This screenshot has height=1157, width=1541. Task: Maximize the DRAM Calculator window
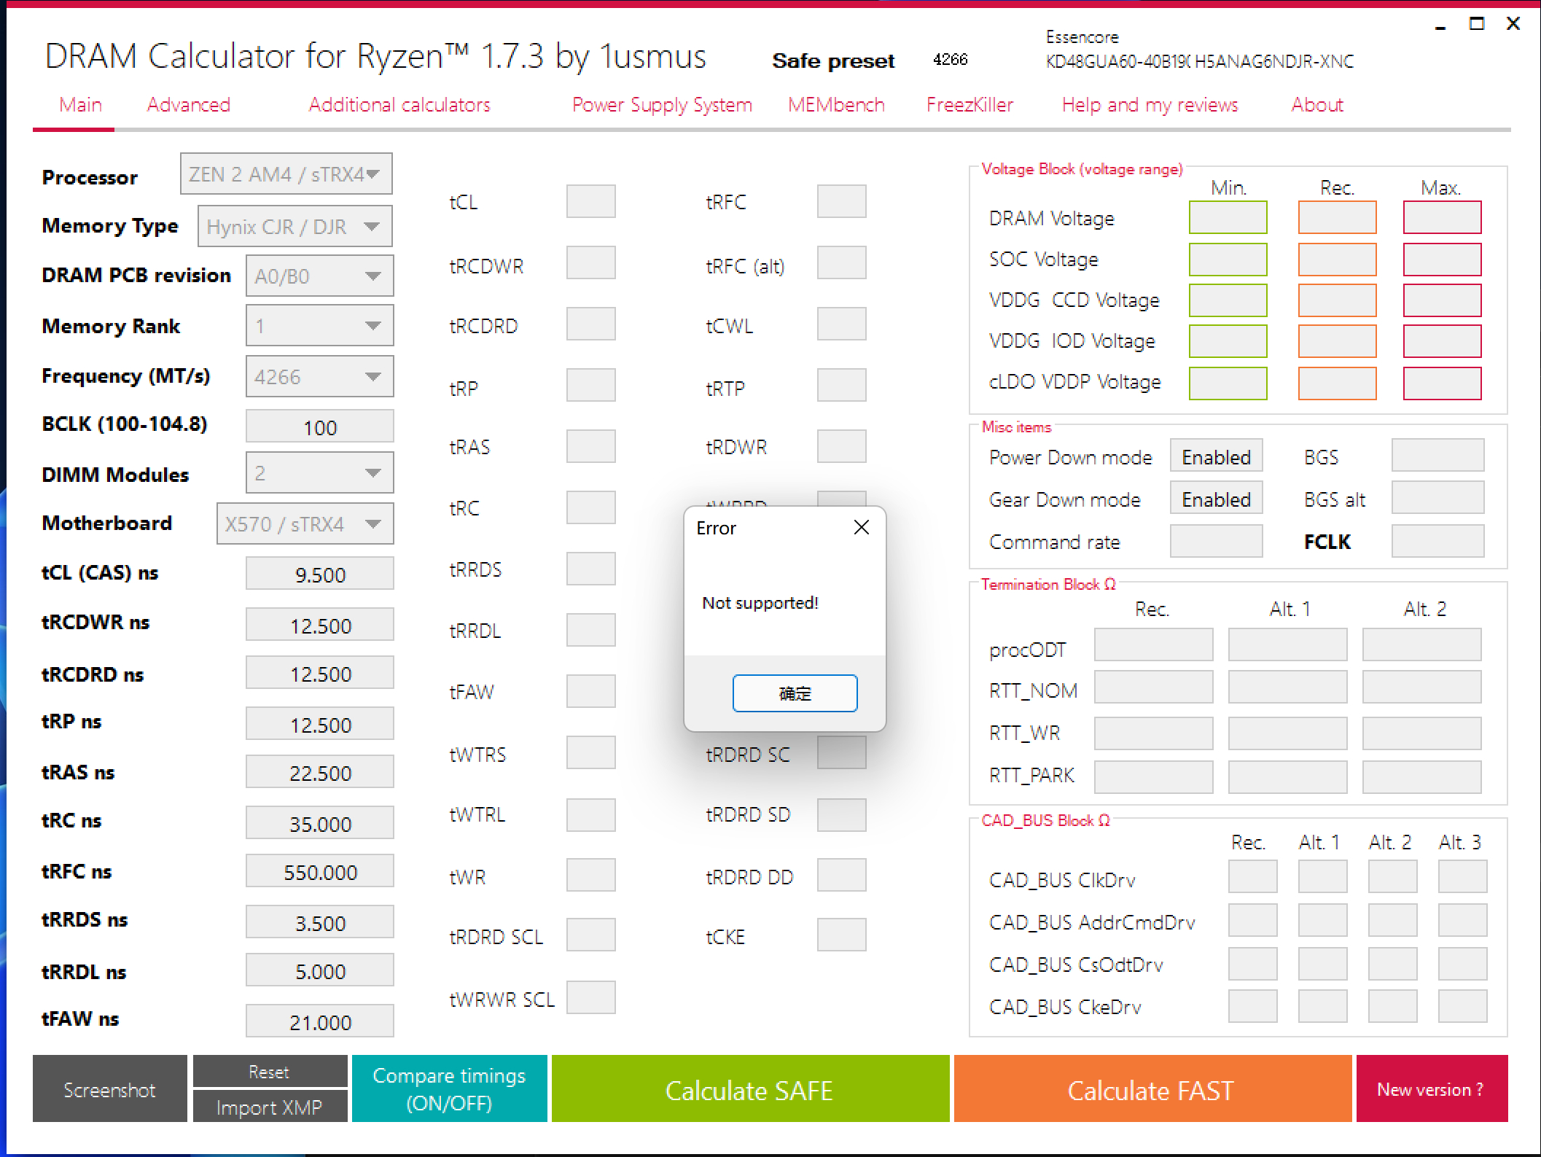click(1477, 23)
